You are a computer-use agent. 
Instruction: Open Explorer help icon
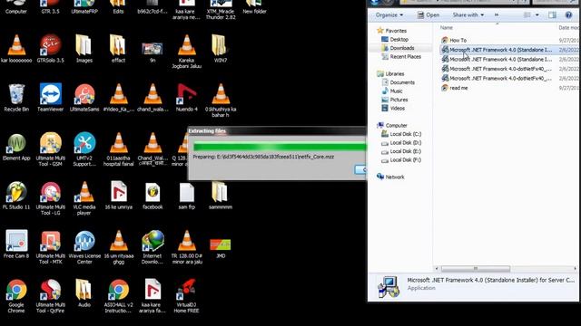[x=568, y=15]
